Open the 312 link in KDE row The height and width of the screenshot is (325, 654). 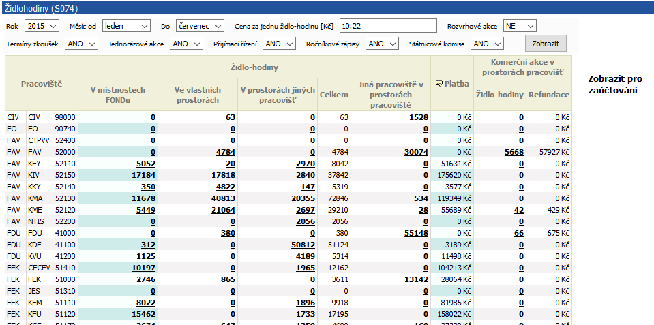148,245
